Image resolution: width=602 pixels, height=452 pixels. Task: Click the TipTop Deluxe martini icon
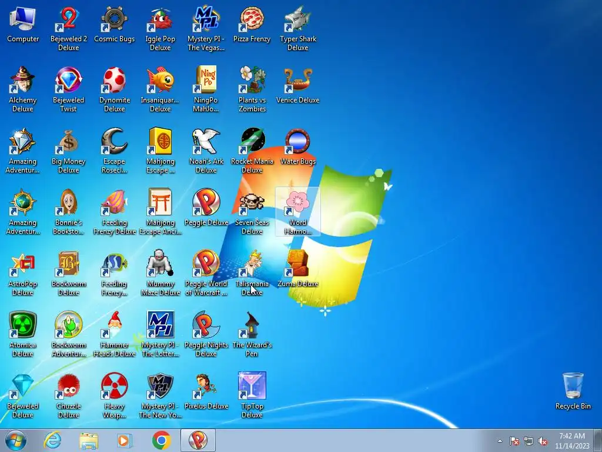(x=252, y=395)
